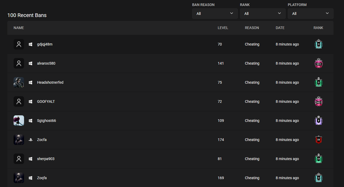Screen dimensions: 344x187
Task: Open player alvaroo580's profile name
Action: tap(46, 63)
